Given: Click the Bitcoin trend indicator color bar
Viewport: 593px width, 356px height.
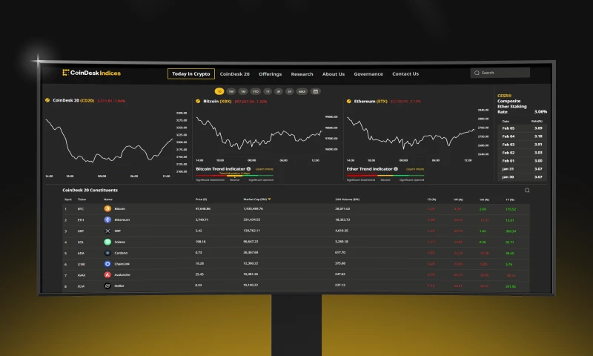Looking at the screenshot, I should pyautogui.click(x=234, y=176).
